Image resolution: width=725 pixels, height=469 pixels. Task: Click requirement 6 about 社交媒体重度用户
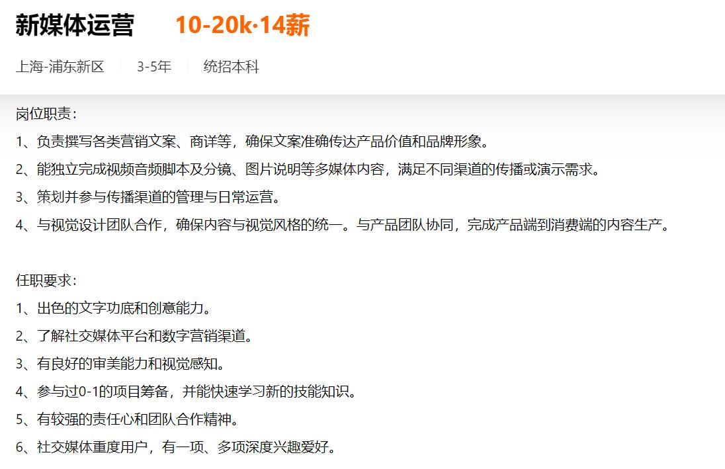coord(176,447)
